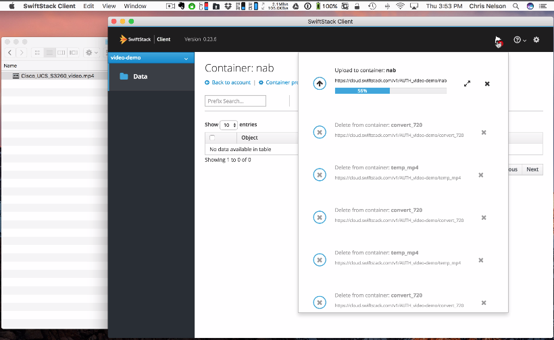Expand the nab upload task details
This screenshot has height=340, width=554.
click(x=467, y=84)
